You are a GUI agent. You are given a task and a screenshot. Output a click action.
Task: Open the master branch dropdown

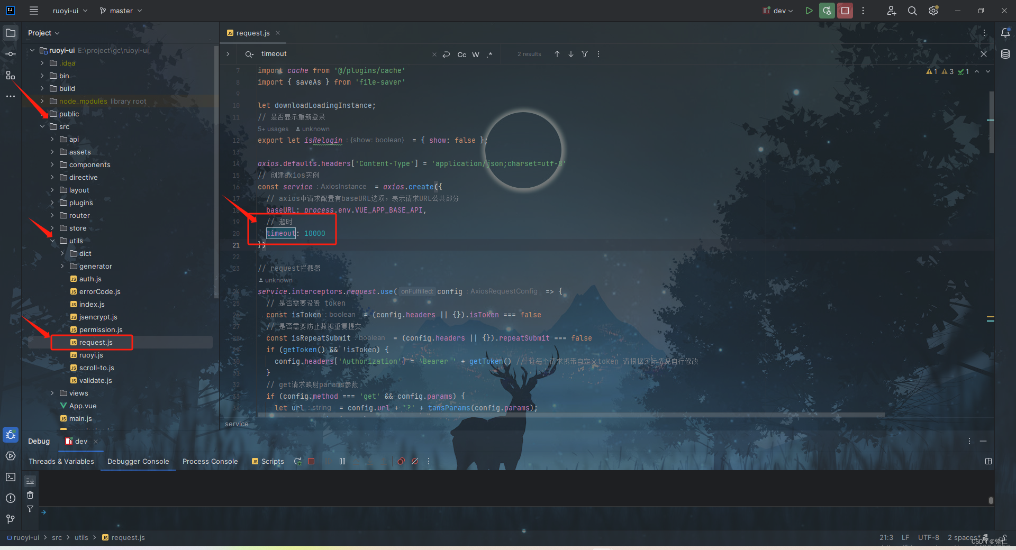coord(121,11)
